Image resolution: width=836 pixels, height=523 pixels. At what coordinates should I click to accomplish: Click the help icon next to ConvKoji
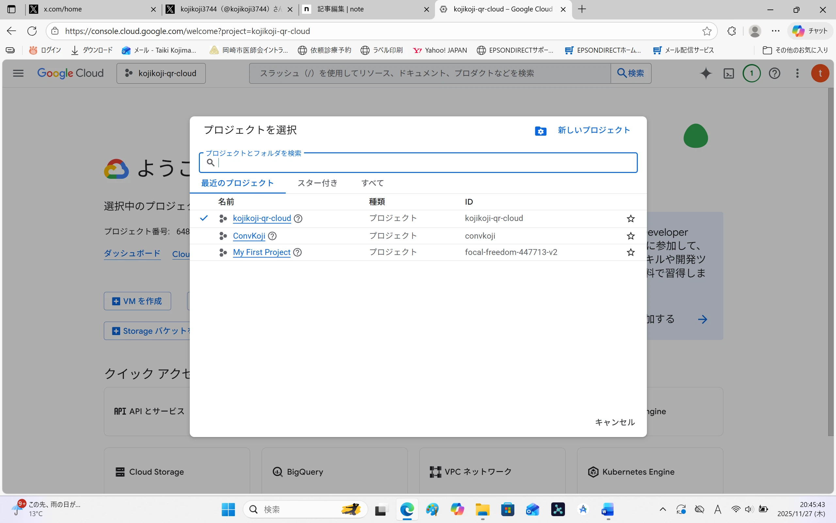(x=272, y=236)
